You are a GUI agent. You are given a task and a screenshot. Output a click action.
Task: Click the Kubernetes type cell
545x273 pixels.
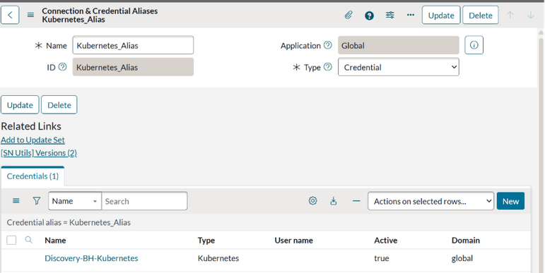(x=218, y=258)
